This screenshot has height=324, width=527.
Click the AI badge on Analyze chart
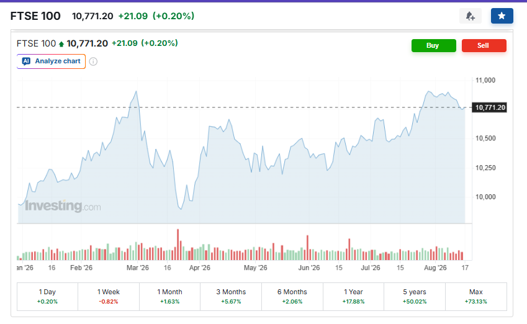tap(26, 61)
